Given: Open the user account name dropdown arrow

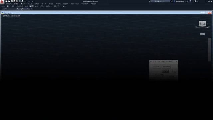Looking at the screenshot, I should coord(185,1).
